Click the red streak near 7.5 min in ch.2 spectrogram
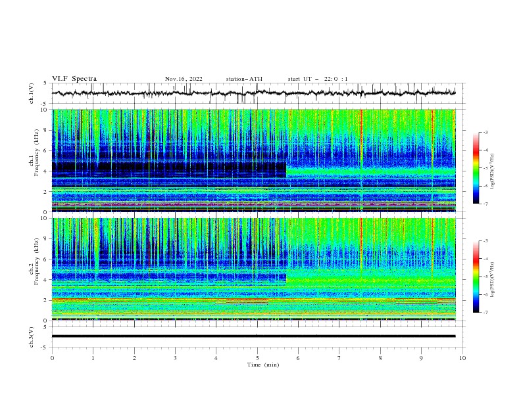The image size is (521, 402). point(361,242)
